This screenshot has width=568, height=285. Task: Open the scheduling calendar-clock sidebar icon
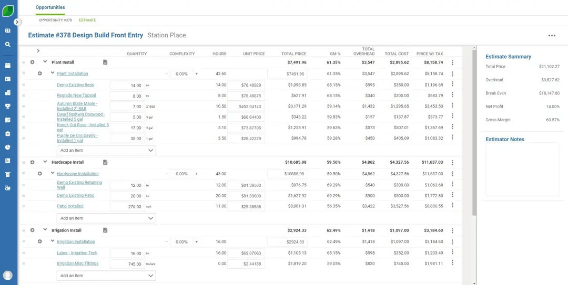coord(7,120)
